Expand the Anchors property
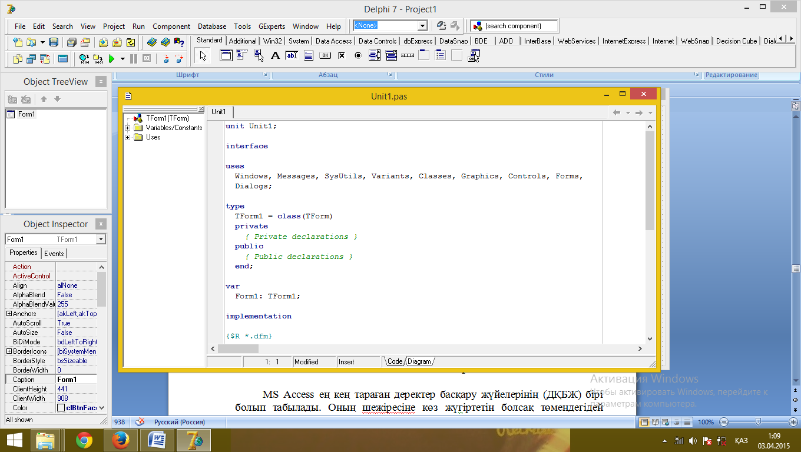Image resolution: width=801 pixels, height=452 pixels. click(x=9, y=314)
